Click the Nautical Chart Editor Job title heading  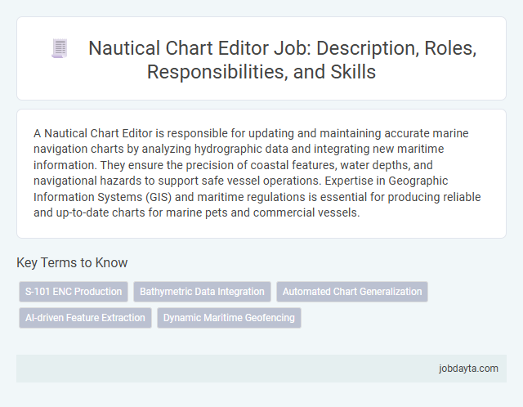tap(282, 60)
